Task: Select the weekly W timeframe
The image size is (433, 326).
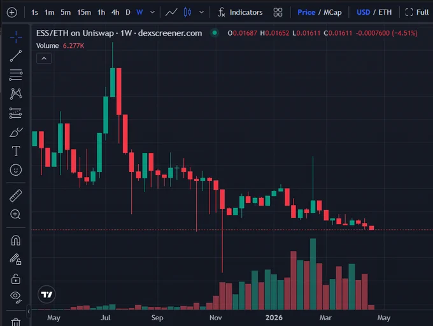Action: (139, 13)
